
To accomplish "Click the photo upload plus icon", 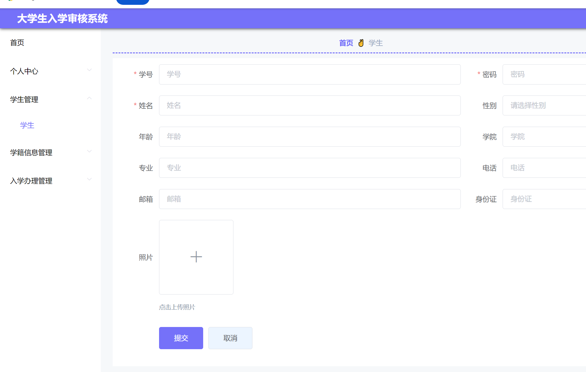I will 196,257.
